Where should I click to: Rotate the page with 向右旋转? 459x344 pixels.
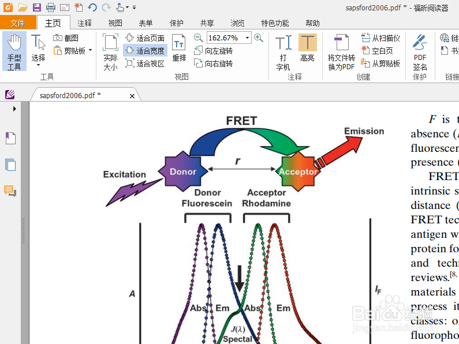coord(214,63)
